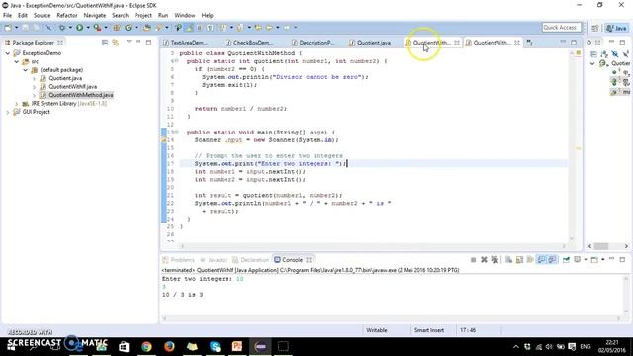This screenshot has width=633, height=356.
Task: Click the Toggle Mark Occurrences highlighter icon
Action: coord(189,28)
